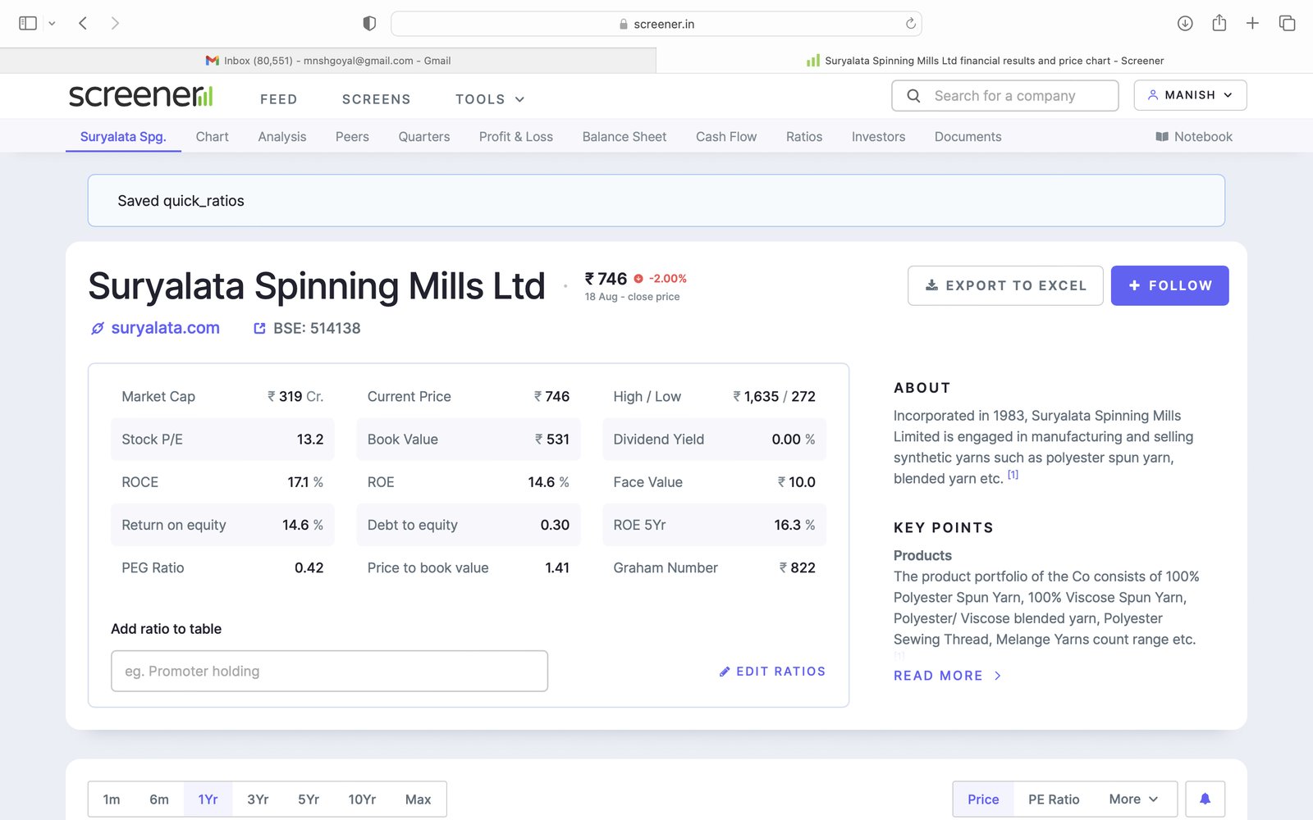
Task: Select the Max time range
Action: pyautogui.click(x=418, y=799)
